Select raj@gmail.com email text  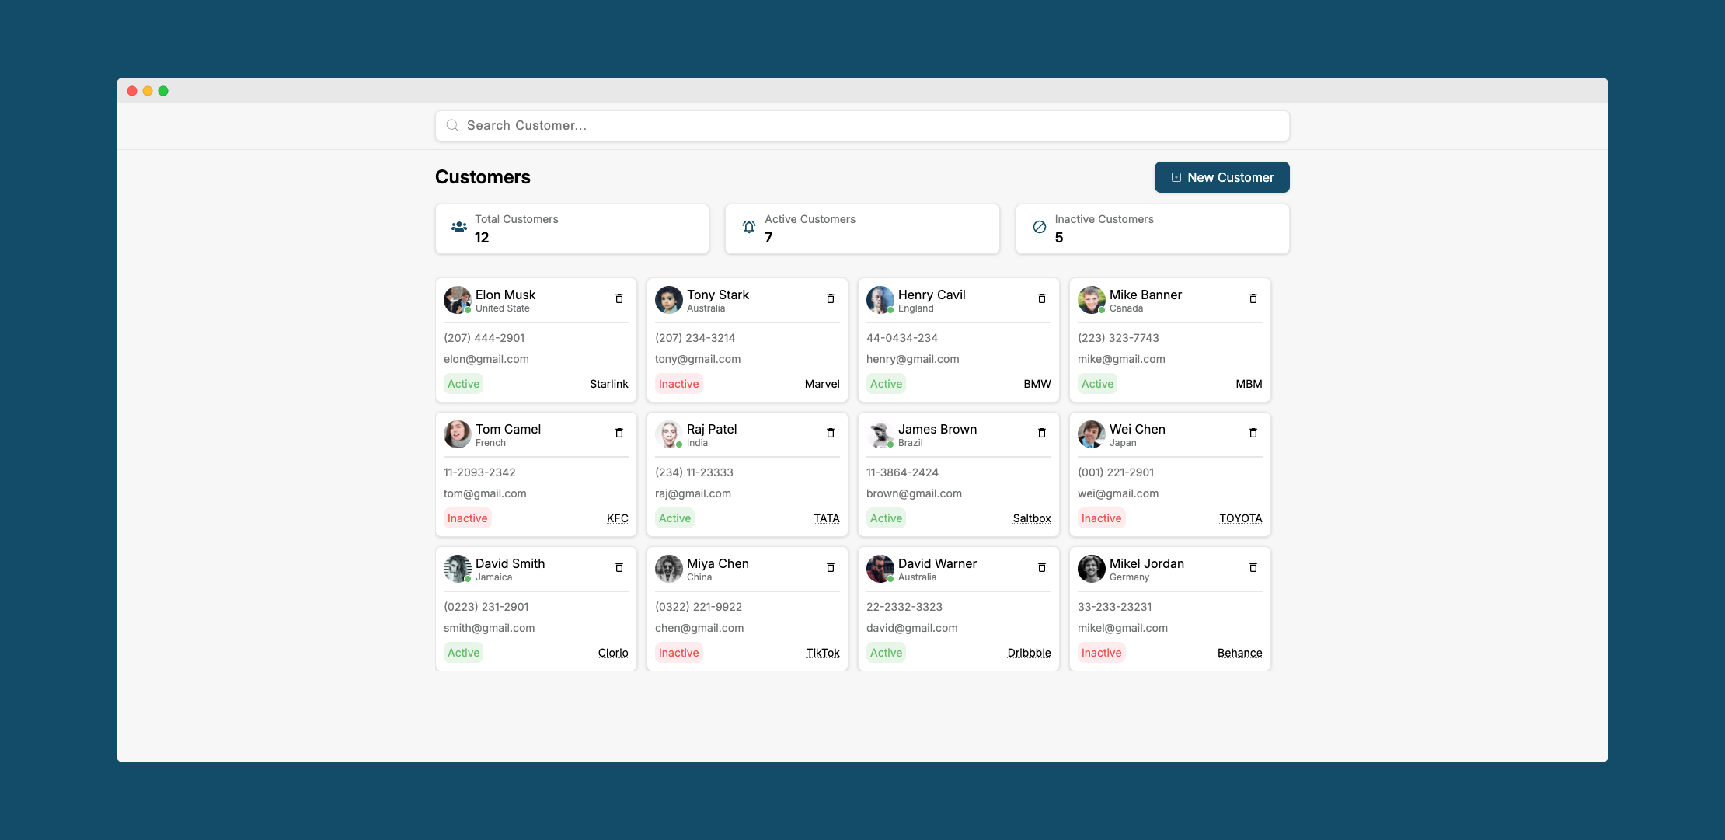click(x=692, y=493)
